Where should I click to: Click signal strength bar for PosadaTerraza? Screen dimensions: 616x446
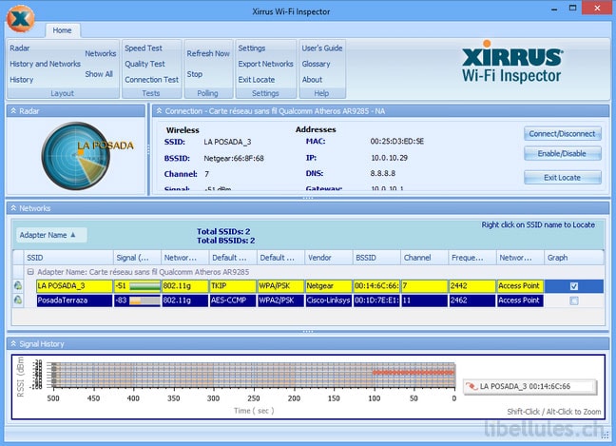[x=144, y=301]
